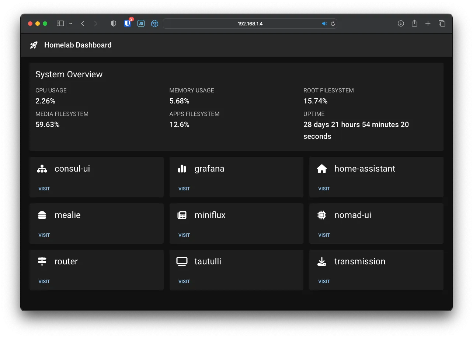The height and width of the screenshot is (338, 473).
Task: Click the tautulli monitor icon
Action: tap(182, 262)
